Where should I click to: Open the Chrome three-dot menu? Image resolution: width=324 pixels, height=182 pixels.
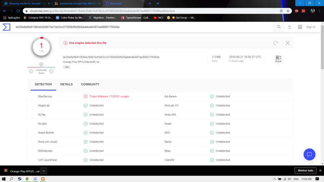point(319,11)
